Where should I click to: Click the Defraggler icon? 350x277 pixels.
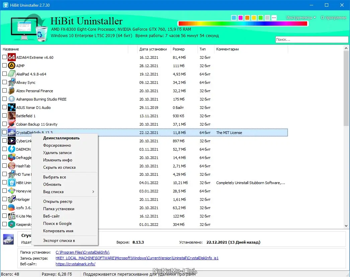pos(12,158)
